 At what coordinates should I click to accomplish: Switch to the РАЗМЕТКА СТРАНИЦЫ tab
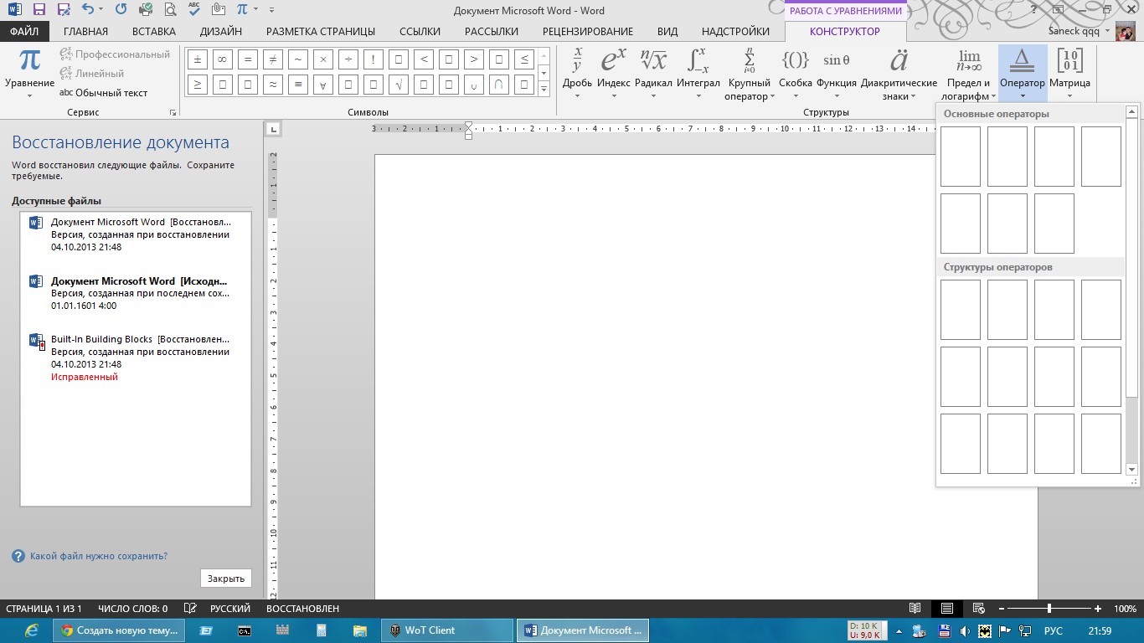321,31
